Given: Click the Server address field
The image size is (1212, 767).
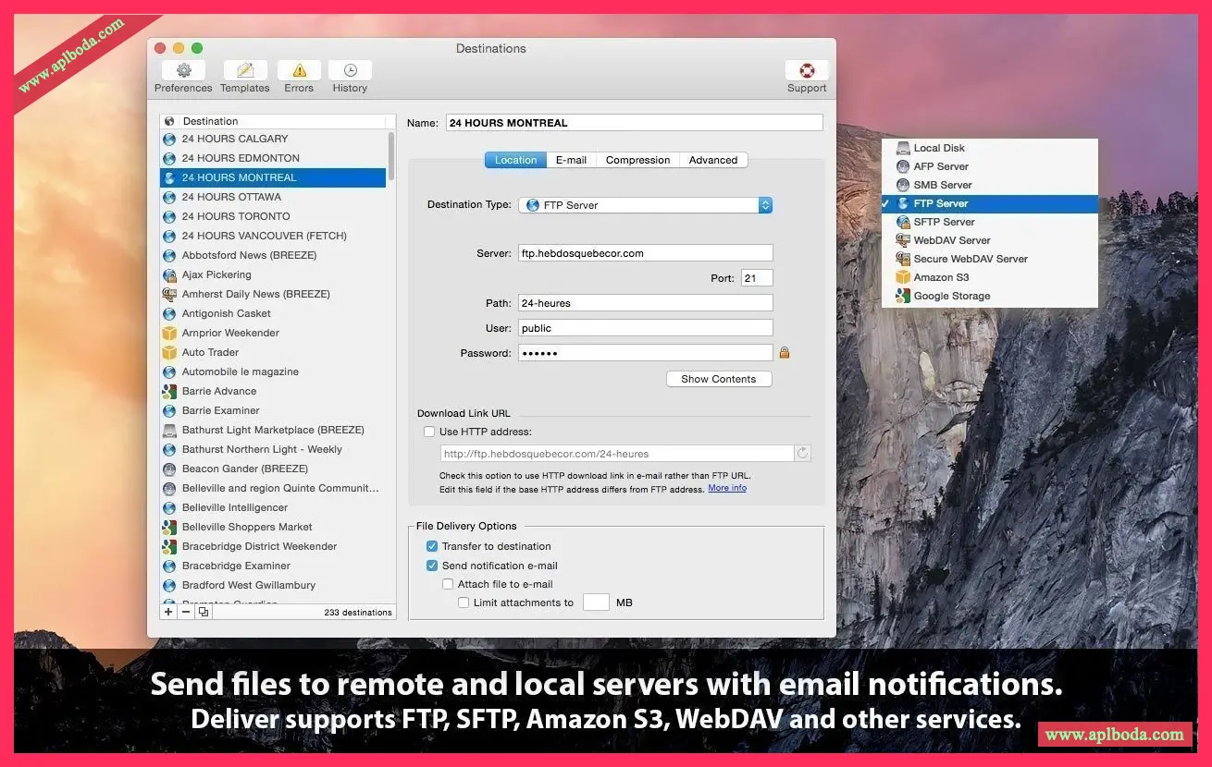Looking at the screenshot, I should [645, 253].
